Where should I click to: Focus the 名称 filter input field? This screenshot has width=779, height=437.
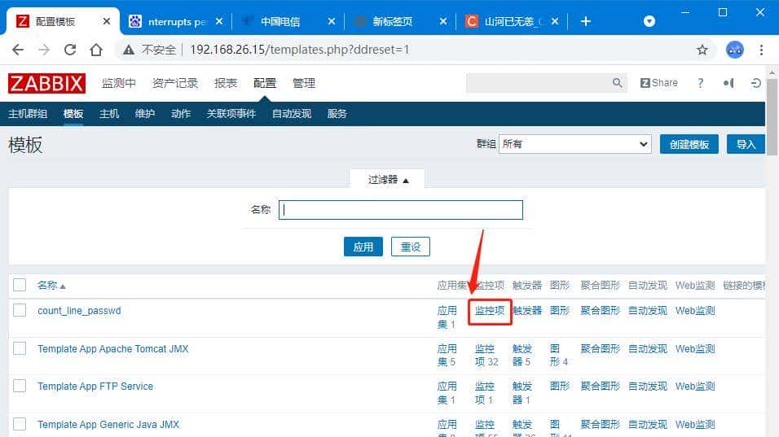[400, 210]
